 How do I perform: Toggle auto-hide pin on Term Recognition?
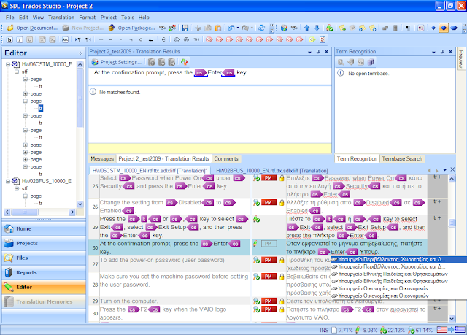click(442, 52)
